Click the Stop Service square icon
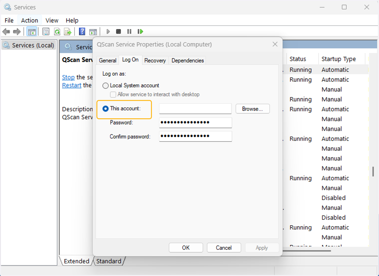379x276 pixels. click(118, 32)
